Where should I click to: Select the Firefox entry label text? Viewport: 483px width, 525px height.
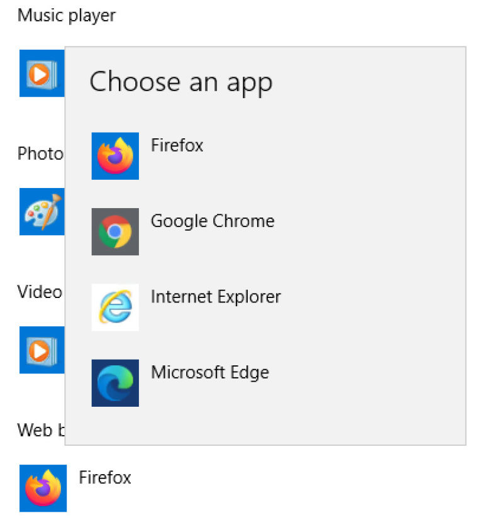tap(177, 146)
